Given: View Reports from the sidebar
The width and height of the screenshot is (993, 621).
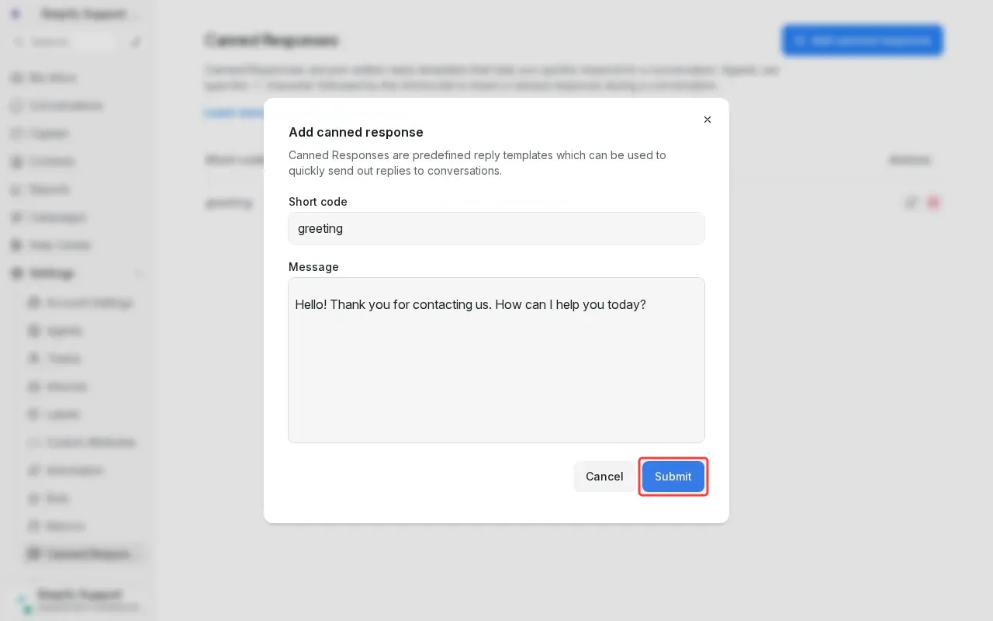Looking at the screenshot, I should (50, 189).
